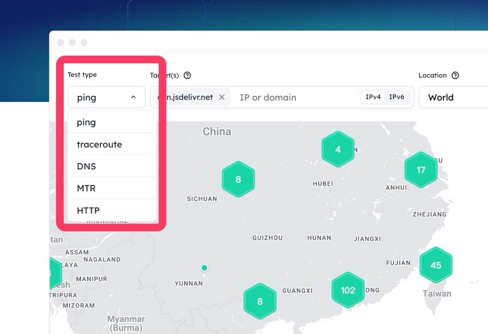488x334 pixels.
Task: Click the HUNAN map label
Action: (x=319, y=238)
